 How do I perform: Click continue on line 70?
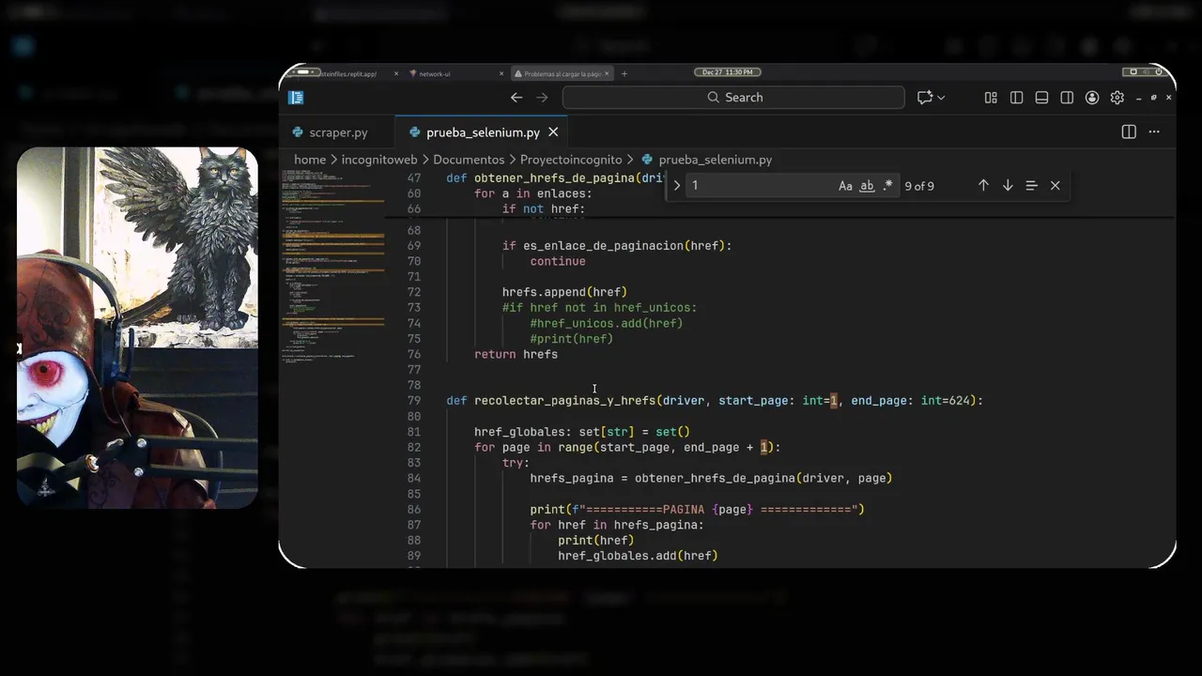tap(558, 261)
